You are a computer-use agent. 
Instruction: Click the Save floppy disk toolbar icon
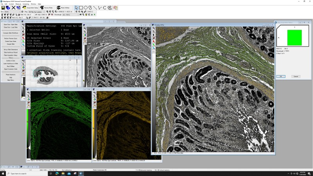click(x=3, y=8)
